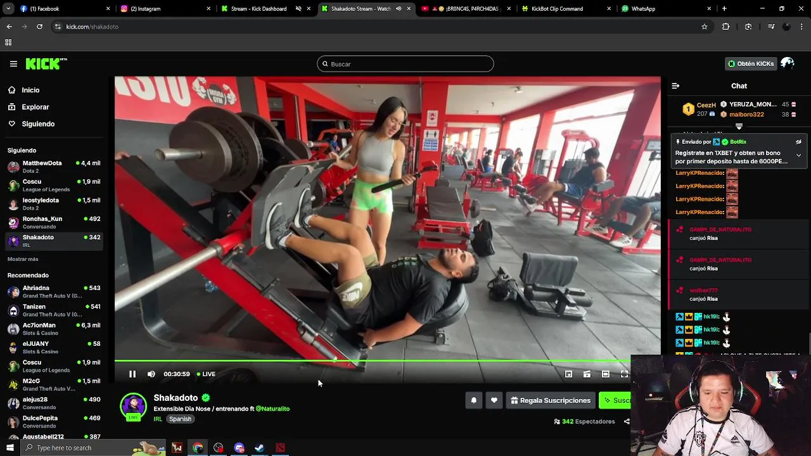Open leostyledota followed channel

(54, 204)
